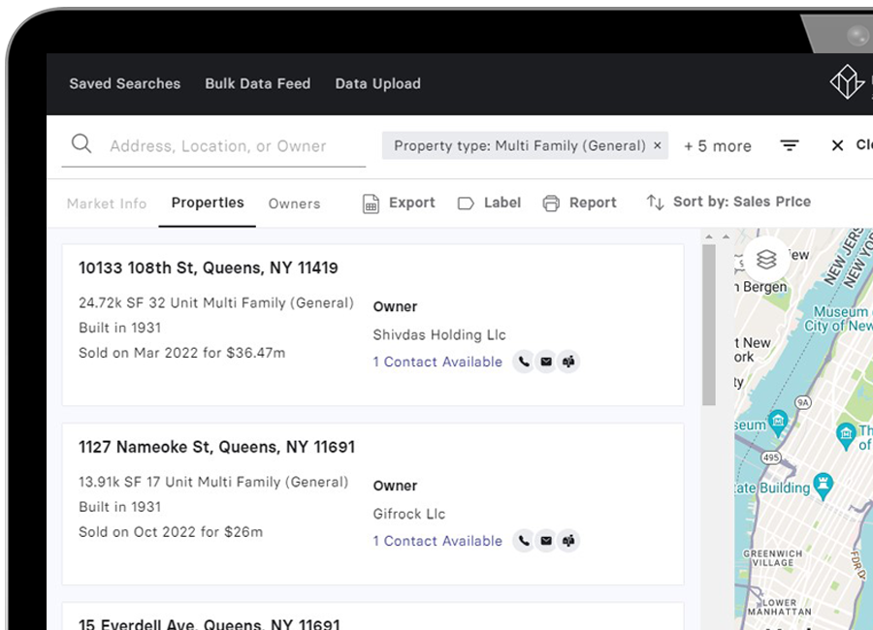Open the mailing address icon for Shivdas Holding
The image size is (873, 630).
click(569, 362)
